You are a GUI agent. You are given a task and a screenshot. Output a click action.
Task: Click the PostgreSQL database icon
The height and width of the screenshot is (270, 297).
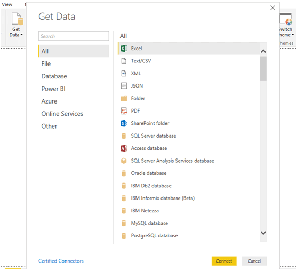[124, 236]
